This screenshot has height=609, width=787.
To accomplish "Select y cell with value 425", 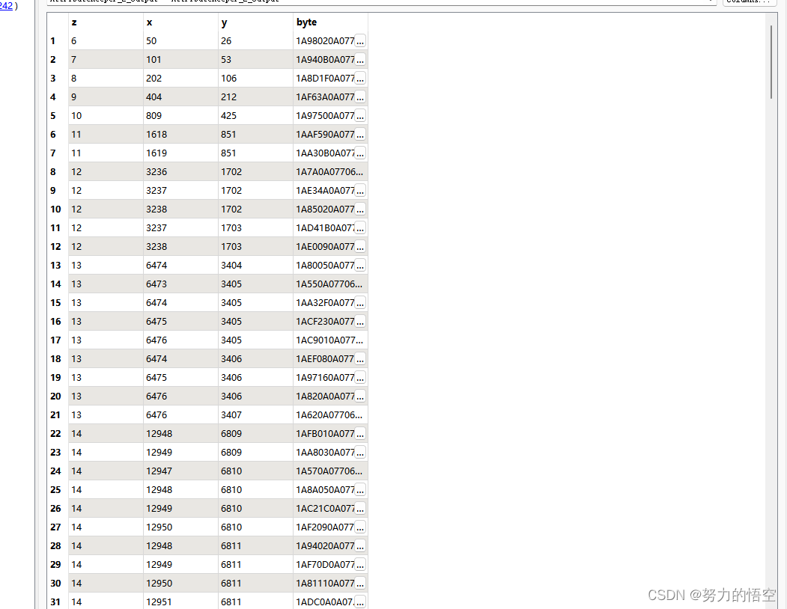I will pos(255,115).
